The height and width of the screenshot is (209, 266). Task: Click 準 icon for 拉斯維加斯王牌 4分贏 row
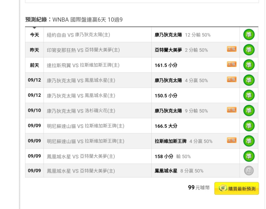pos(249,141)
